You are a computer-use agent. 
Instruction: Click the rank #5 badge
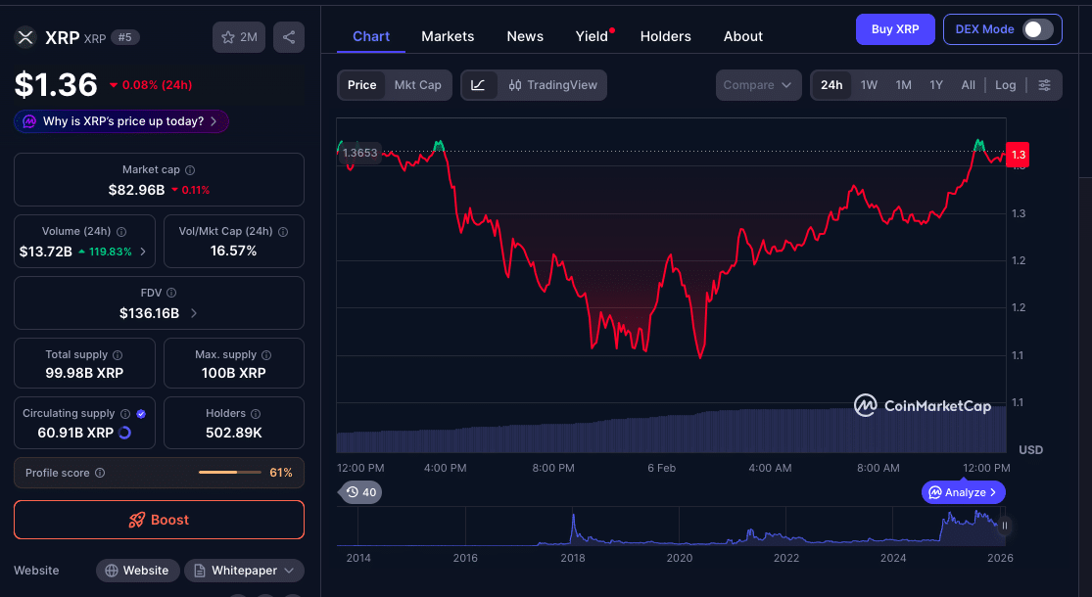pos(124,37)
